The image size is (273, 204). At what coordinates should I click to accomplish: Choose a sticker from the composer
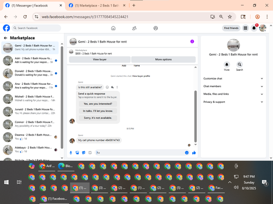click(x=84, y=153)
